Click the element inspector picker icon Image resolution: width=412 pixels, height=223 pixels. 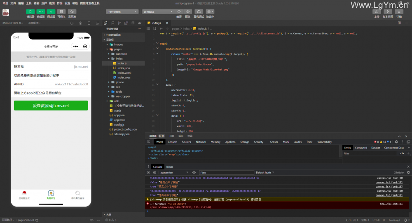point(149,142)
